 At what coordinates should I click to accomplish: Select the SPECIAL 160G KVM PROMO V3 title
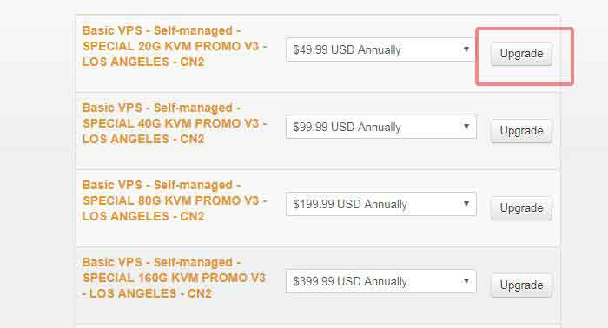pos(174,278)
